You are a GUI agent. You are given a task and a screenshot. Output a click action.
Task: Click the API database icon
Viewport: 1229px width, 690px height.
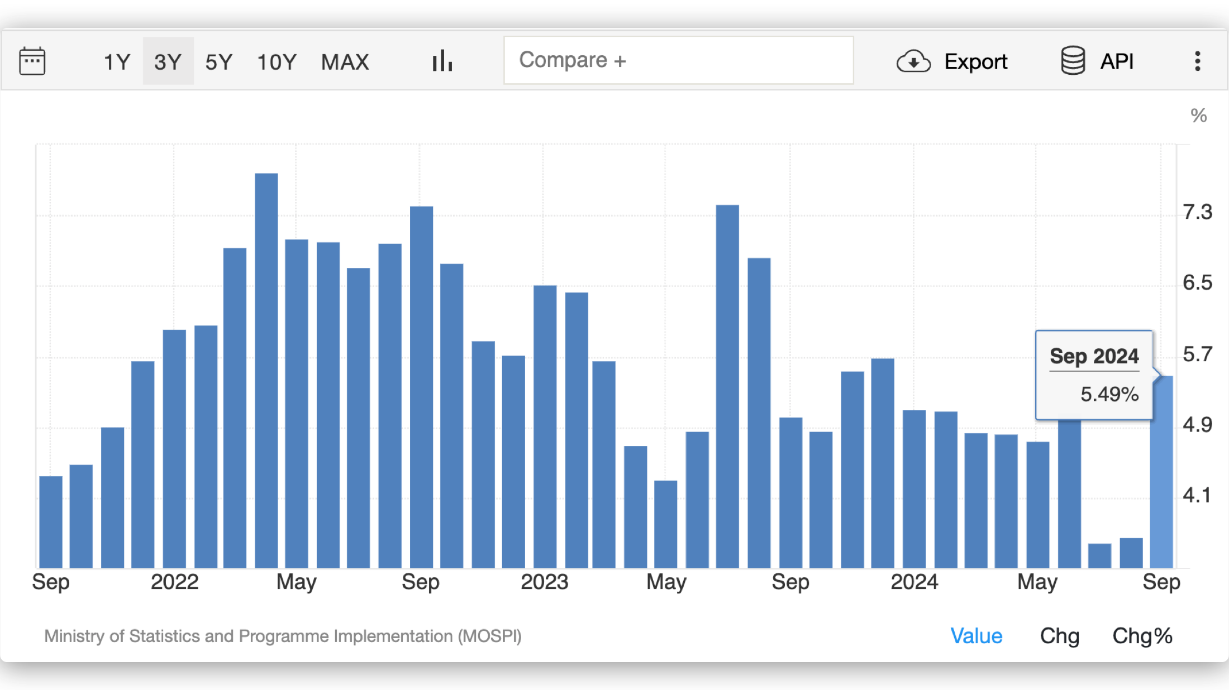click(1073, 61)
